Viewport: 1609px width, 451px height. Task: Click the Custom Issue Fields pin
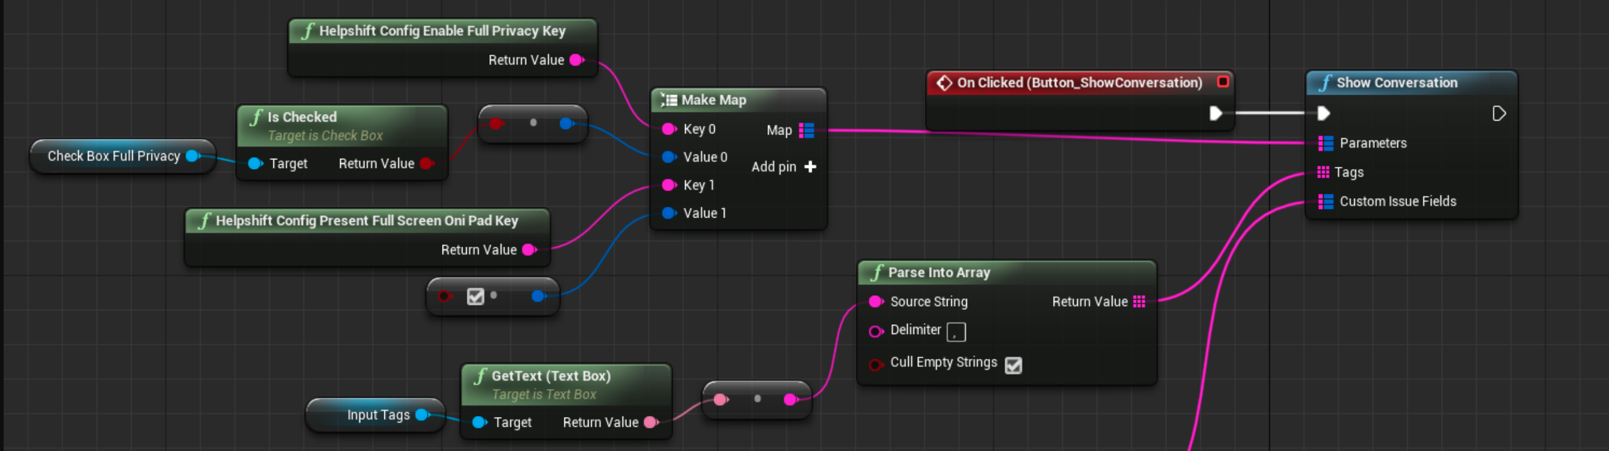(1325, 201)
